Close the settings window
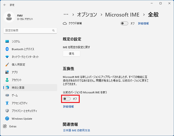 (x=169, y=3)
